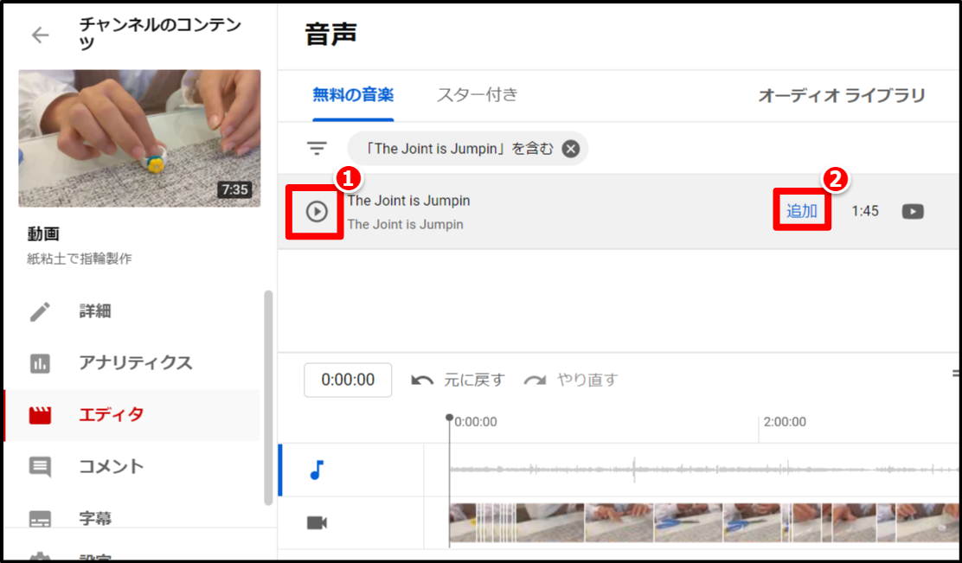
Task: Play preview of The Joint is Jumpin
Action: (317, 212)
